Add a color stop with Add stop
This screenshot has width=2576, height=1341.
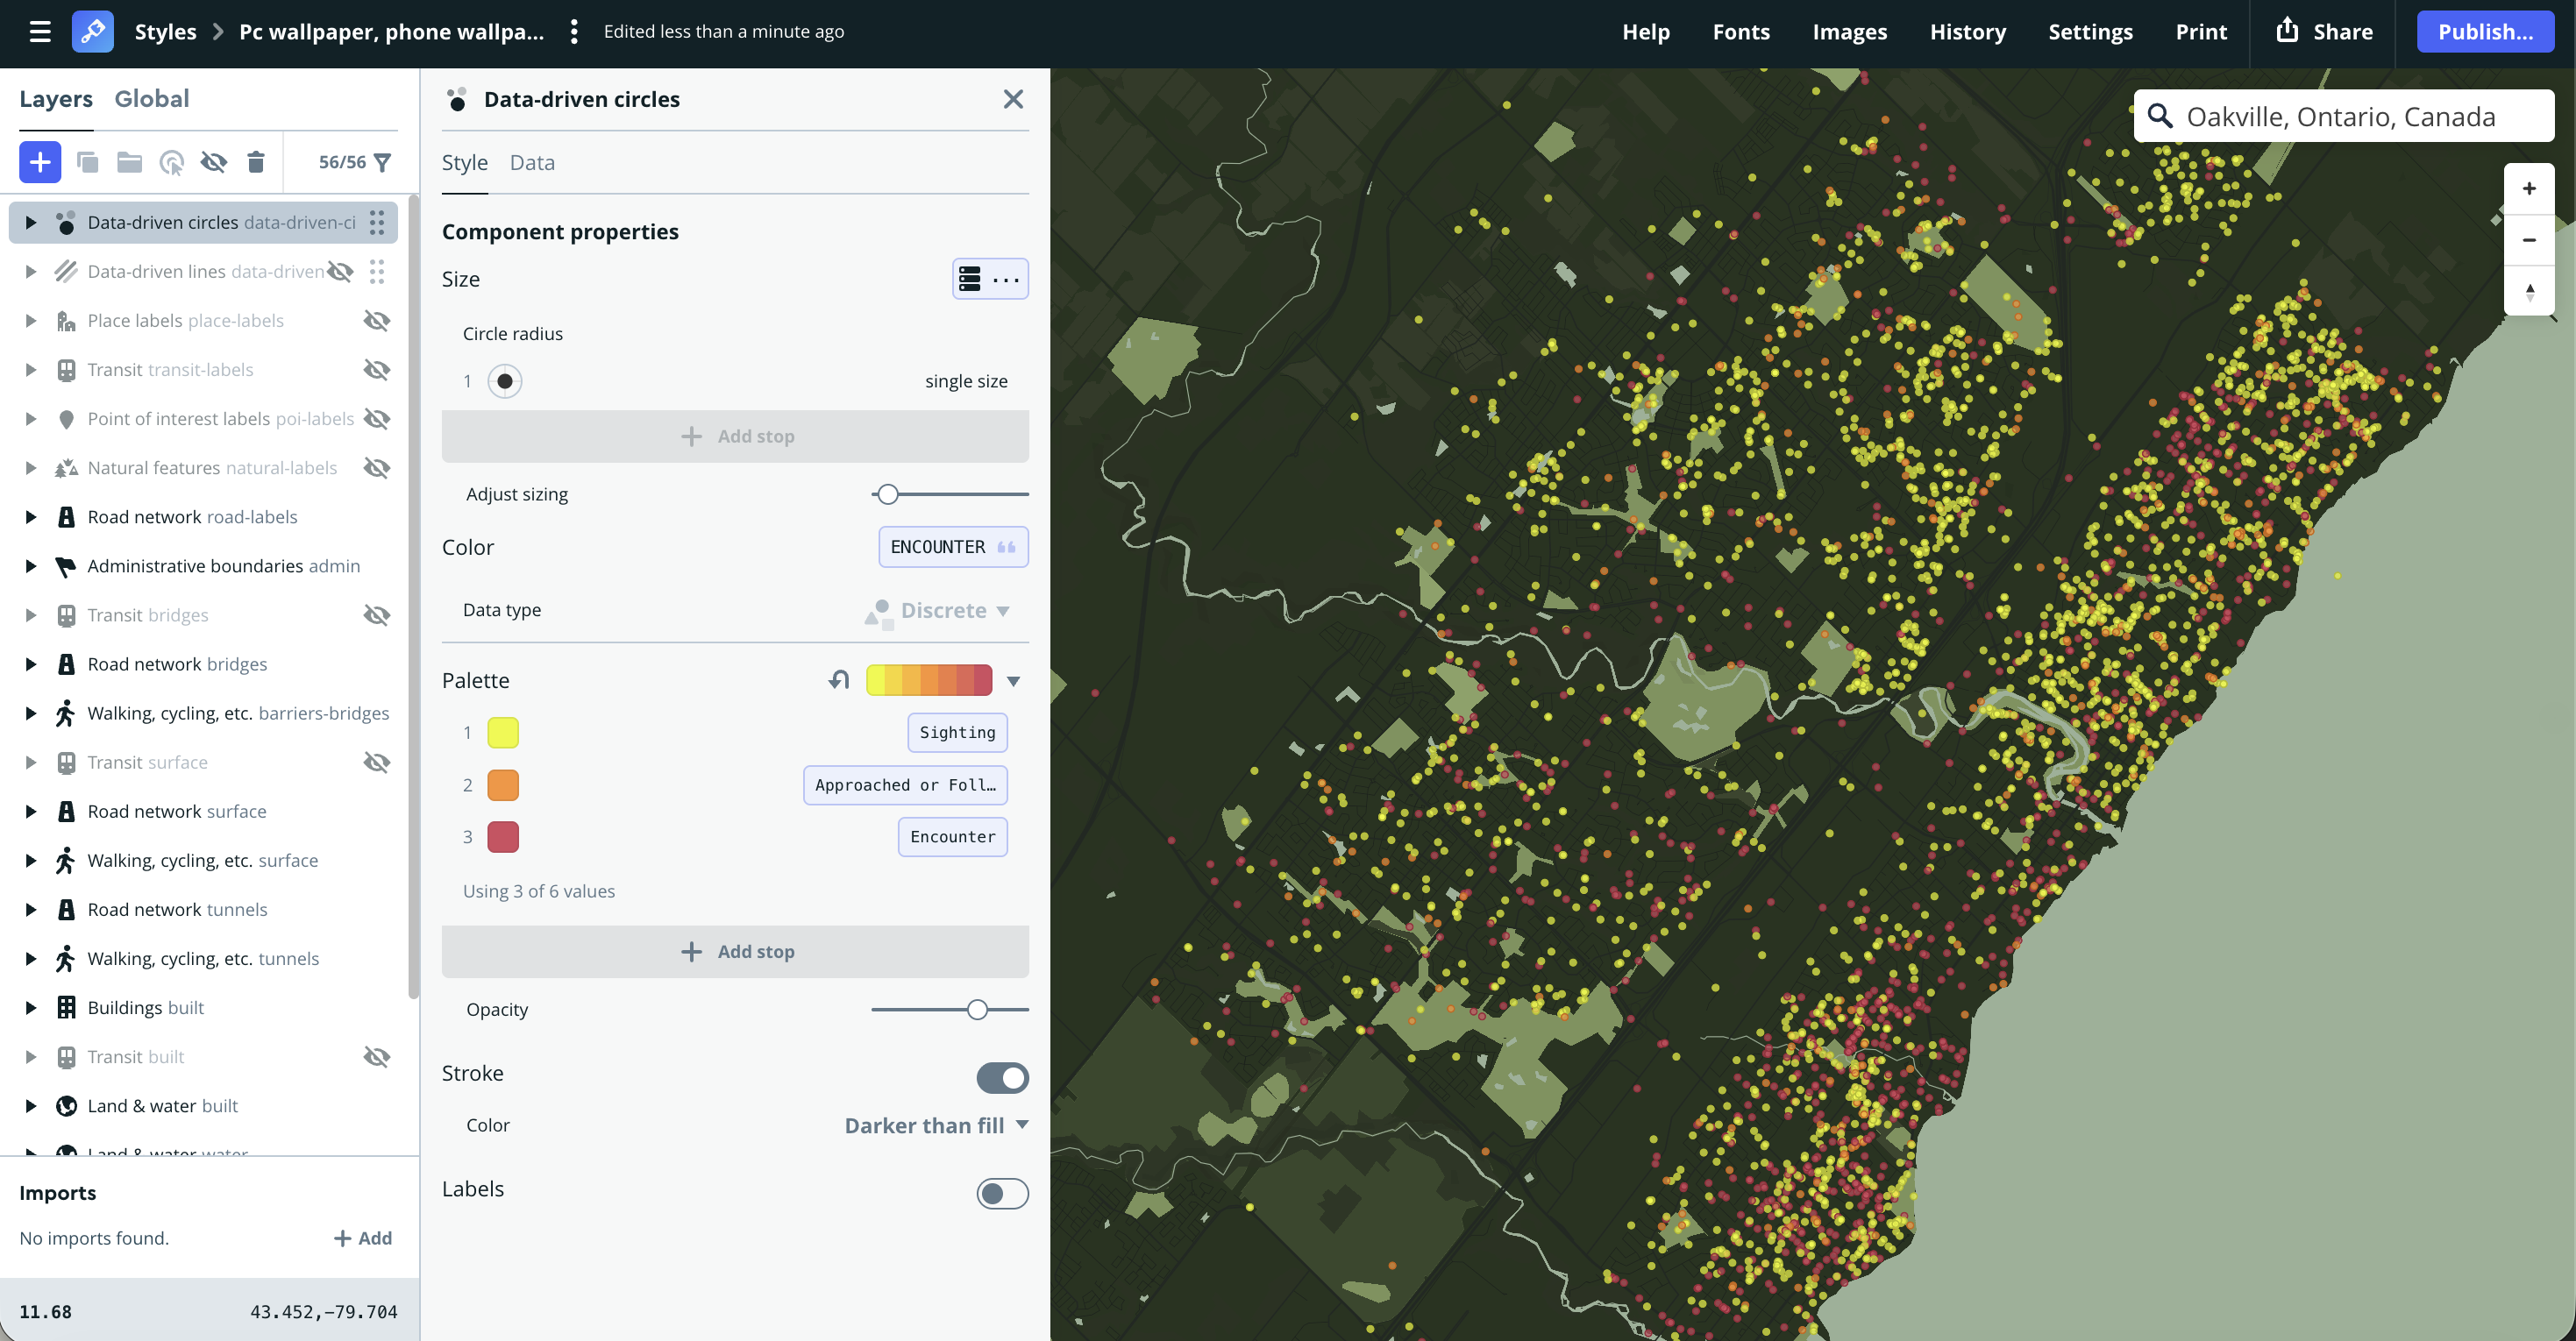click(736, 951)
